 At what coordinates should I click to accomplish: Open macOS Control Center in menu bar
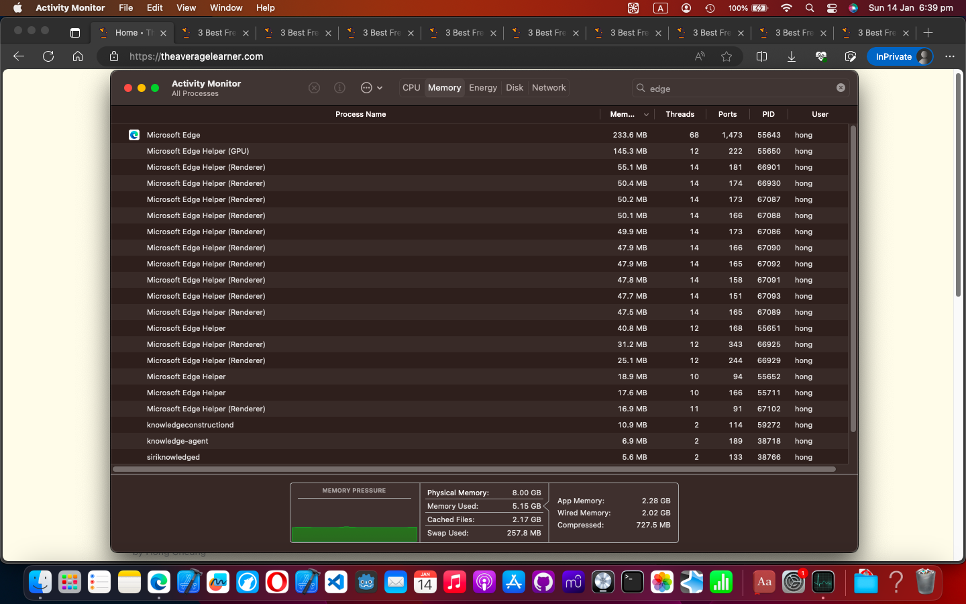(832, 8)
